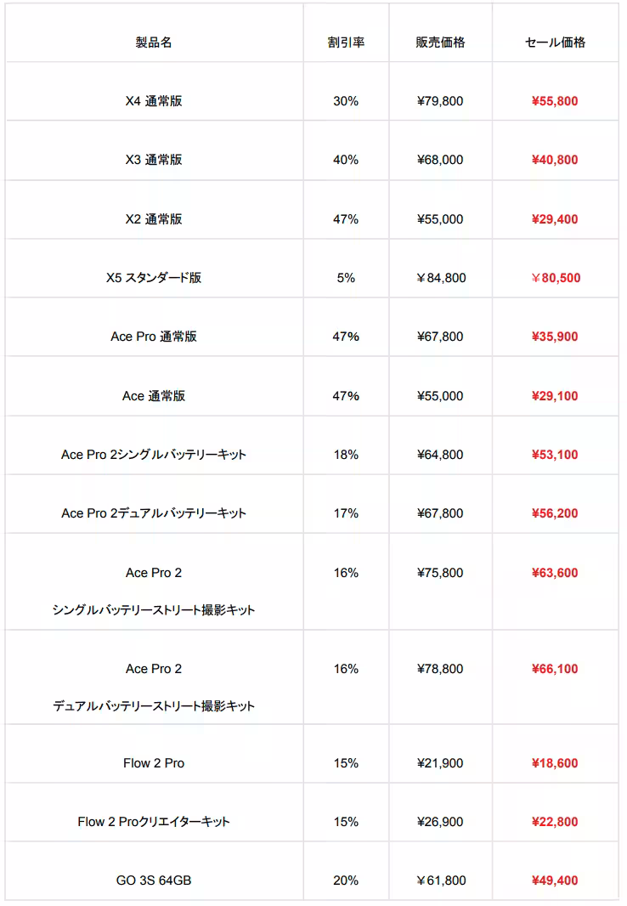The width and height of the screenshot is (627, 906).
Task: Select the GO 3S 64GB product cell
Action: click(154, 881)
